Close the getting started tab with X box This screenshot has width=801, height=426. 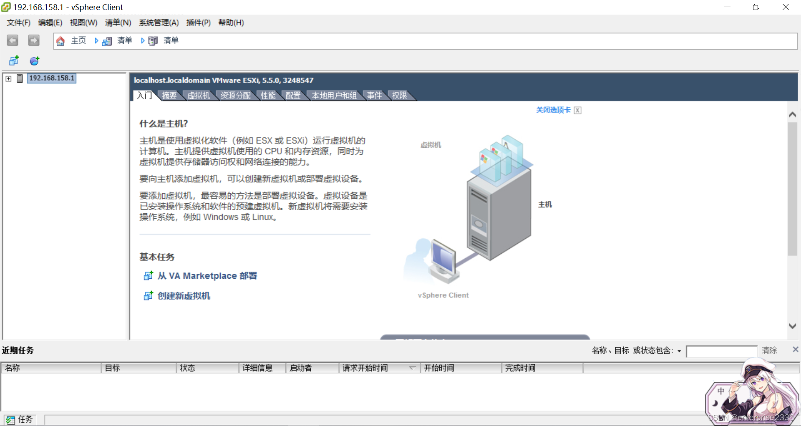point(577,110)
